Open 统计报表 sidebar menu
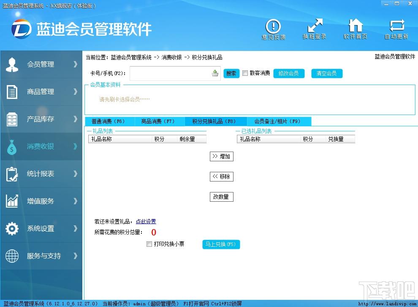Screen dimensions: 418x307 [x=41, y=174]
